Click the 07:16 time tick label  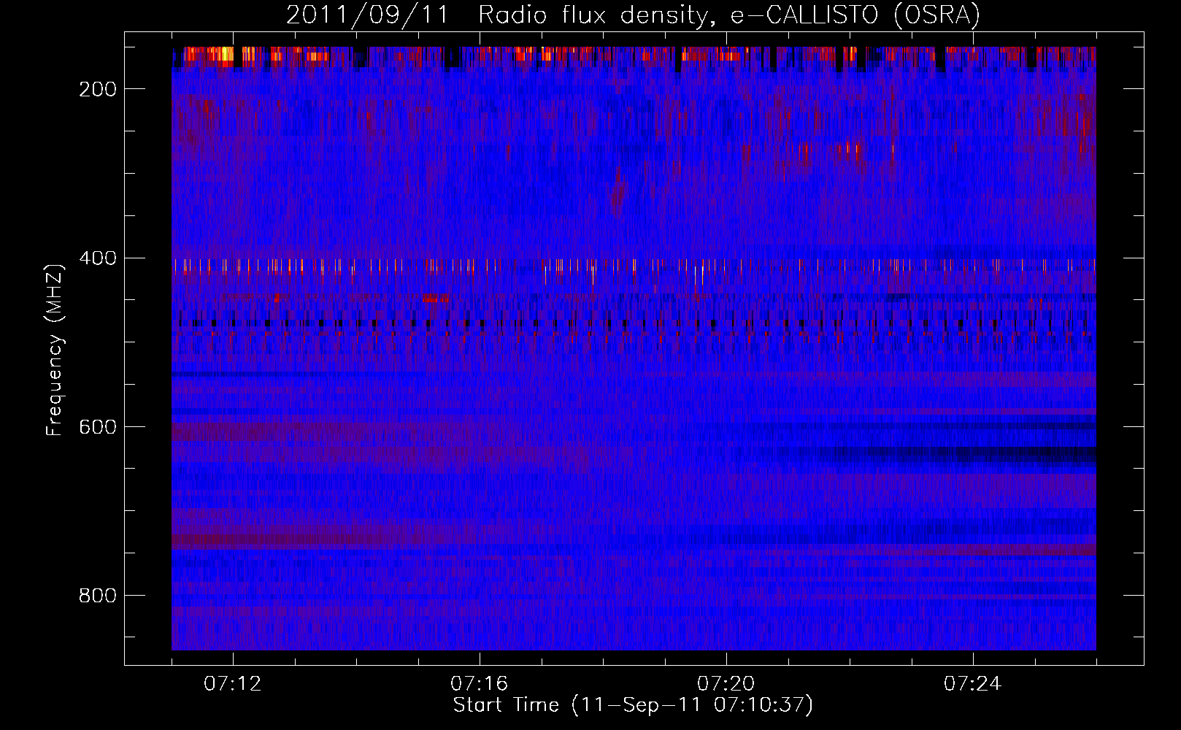[x=480, y=684]
